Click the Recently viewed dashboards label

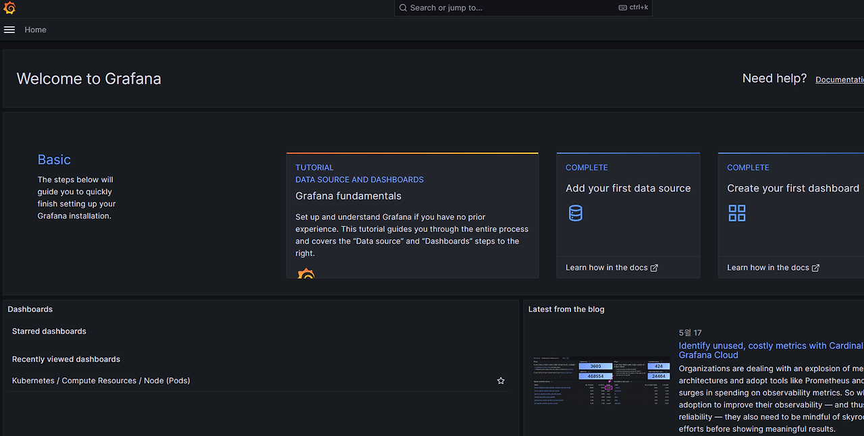(66, 360)
